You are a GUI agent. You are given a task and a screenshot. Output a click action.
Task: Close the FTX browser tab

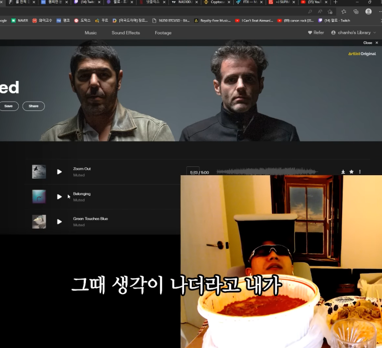click(x=261, y=2)
